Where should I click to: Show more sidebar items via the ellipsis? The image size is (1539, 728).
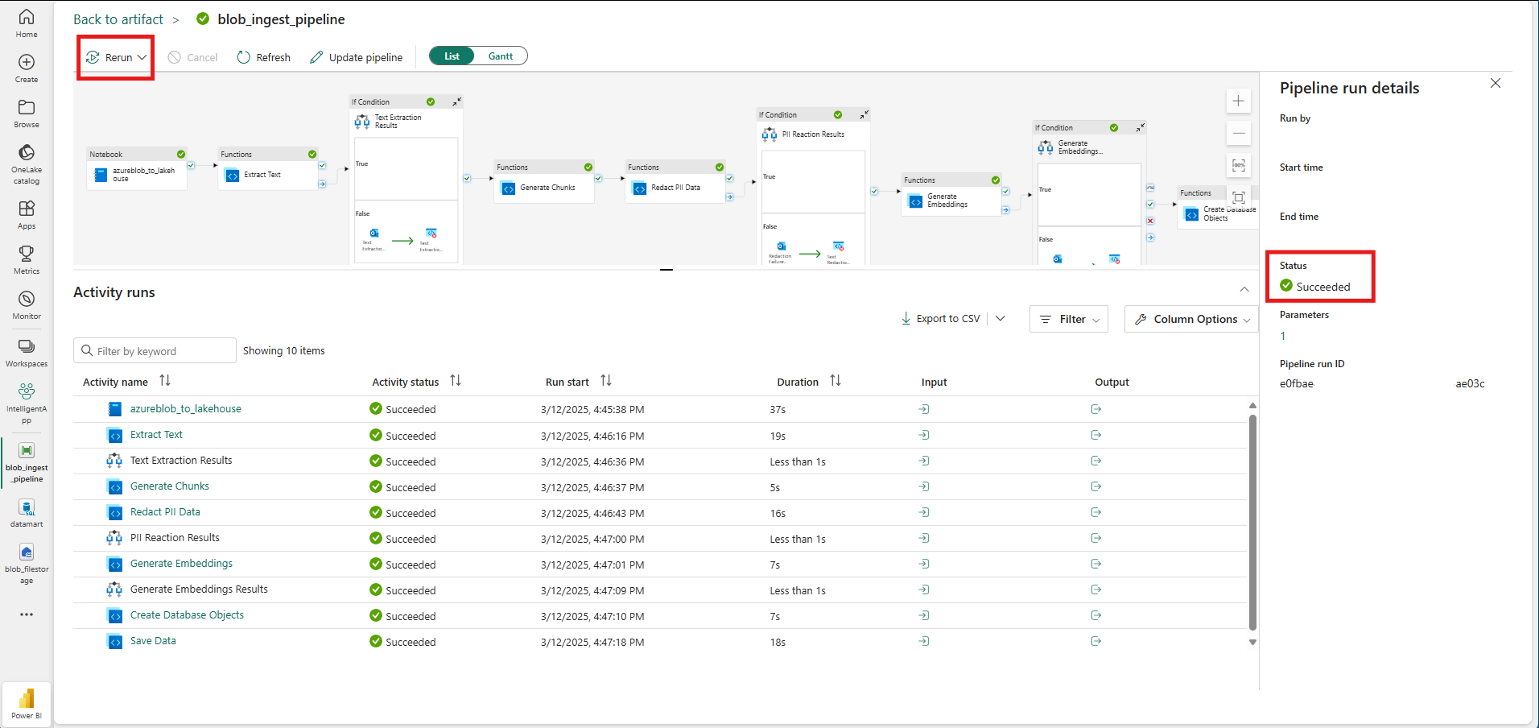[27, 614]
